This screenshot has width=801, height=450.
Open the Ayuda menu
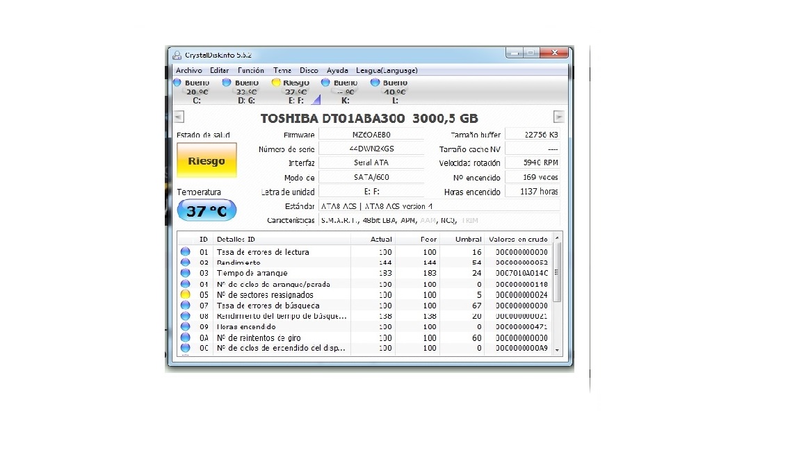pyautogui.click(x=337, y=70)
